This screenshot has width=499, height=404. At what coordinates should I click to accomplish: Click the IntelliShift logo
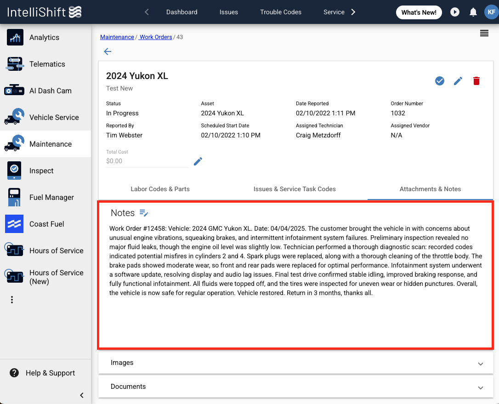coord(44,12)
